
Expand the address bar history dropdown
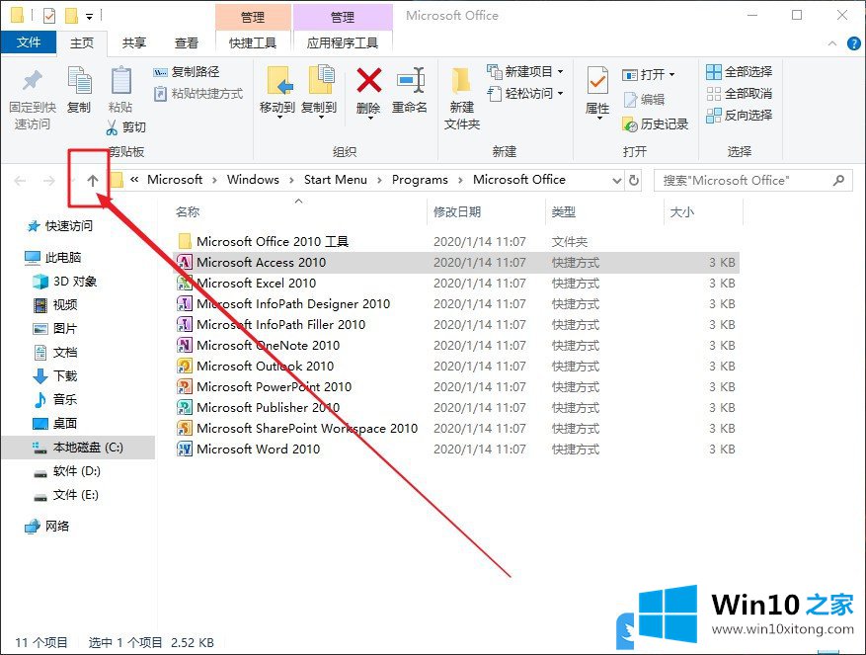[x=616, y=180]
